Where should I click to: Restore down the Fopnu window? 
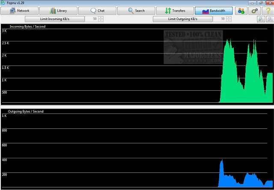click(261, 3)
